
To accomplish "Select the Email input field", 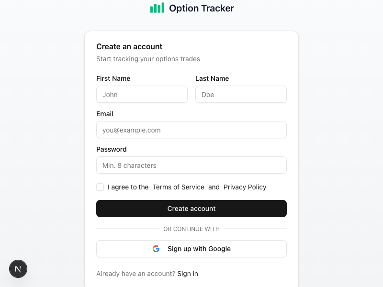I will coord(191,130).
